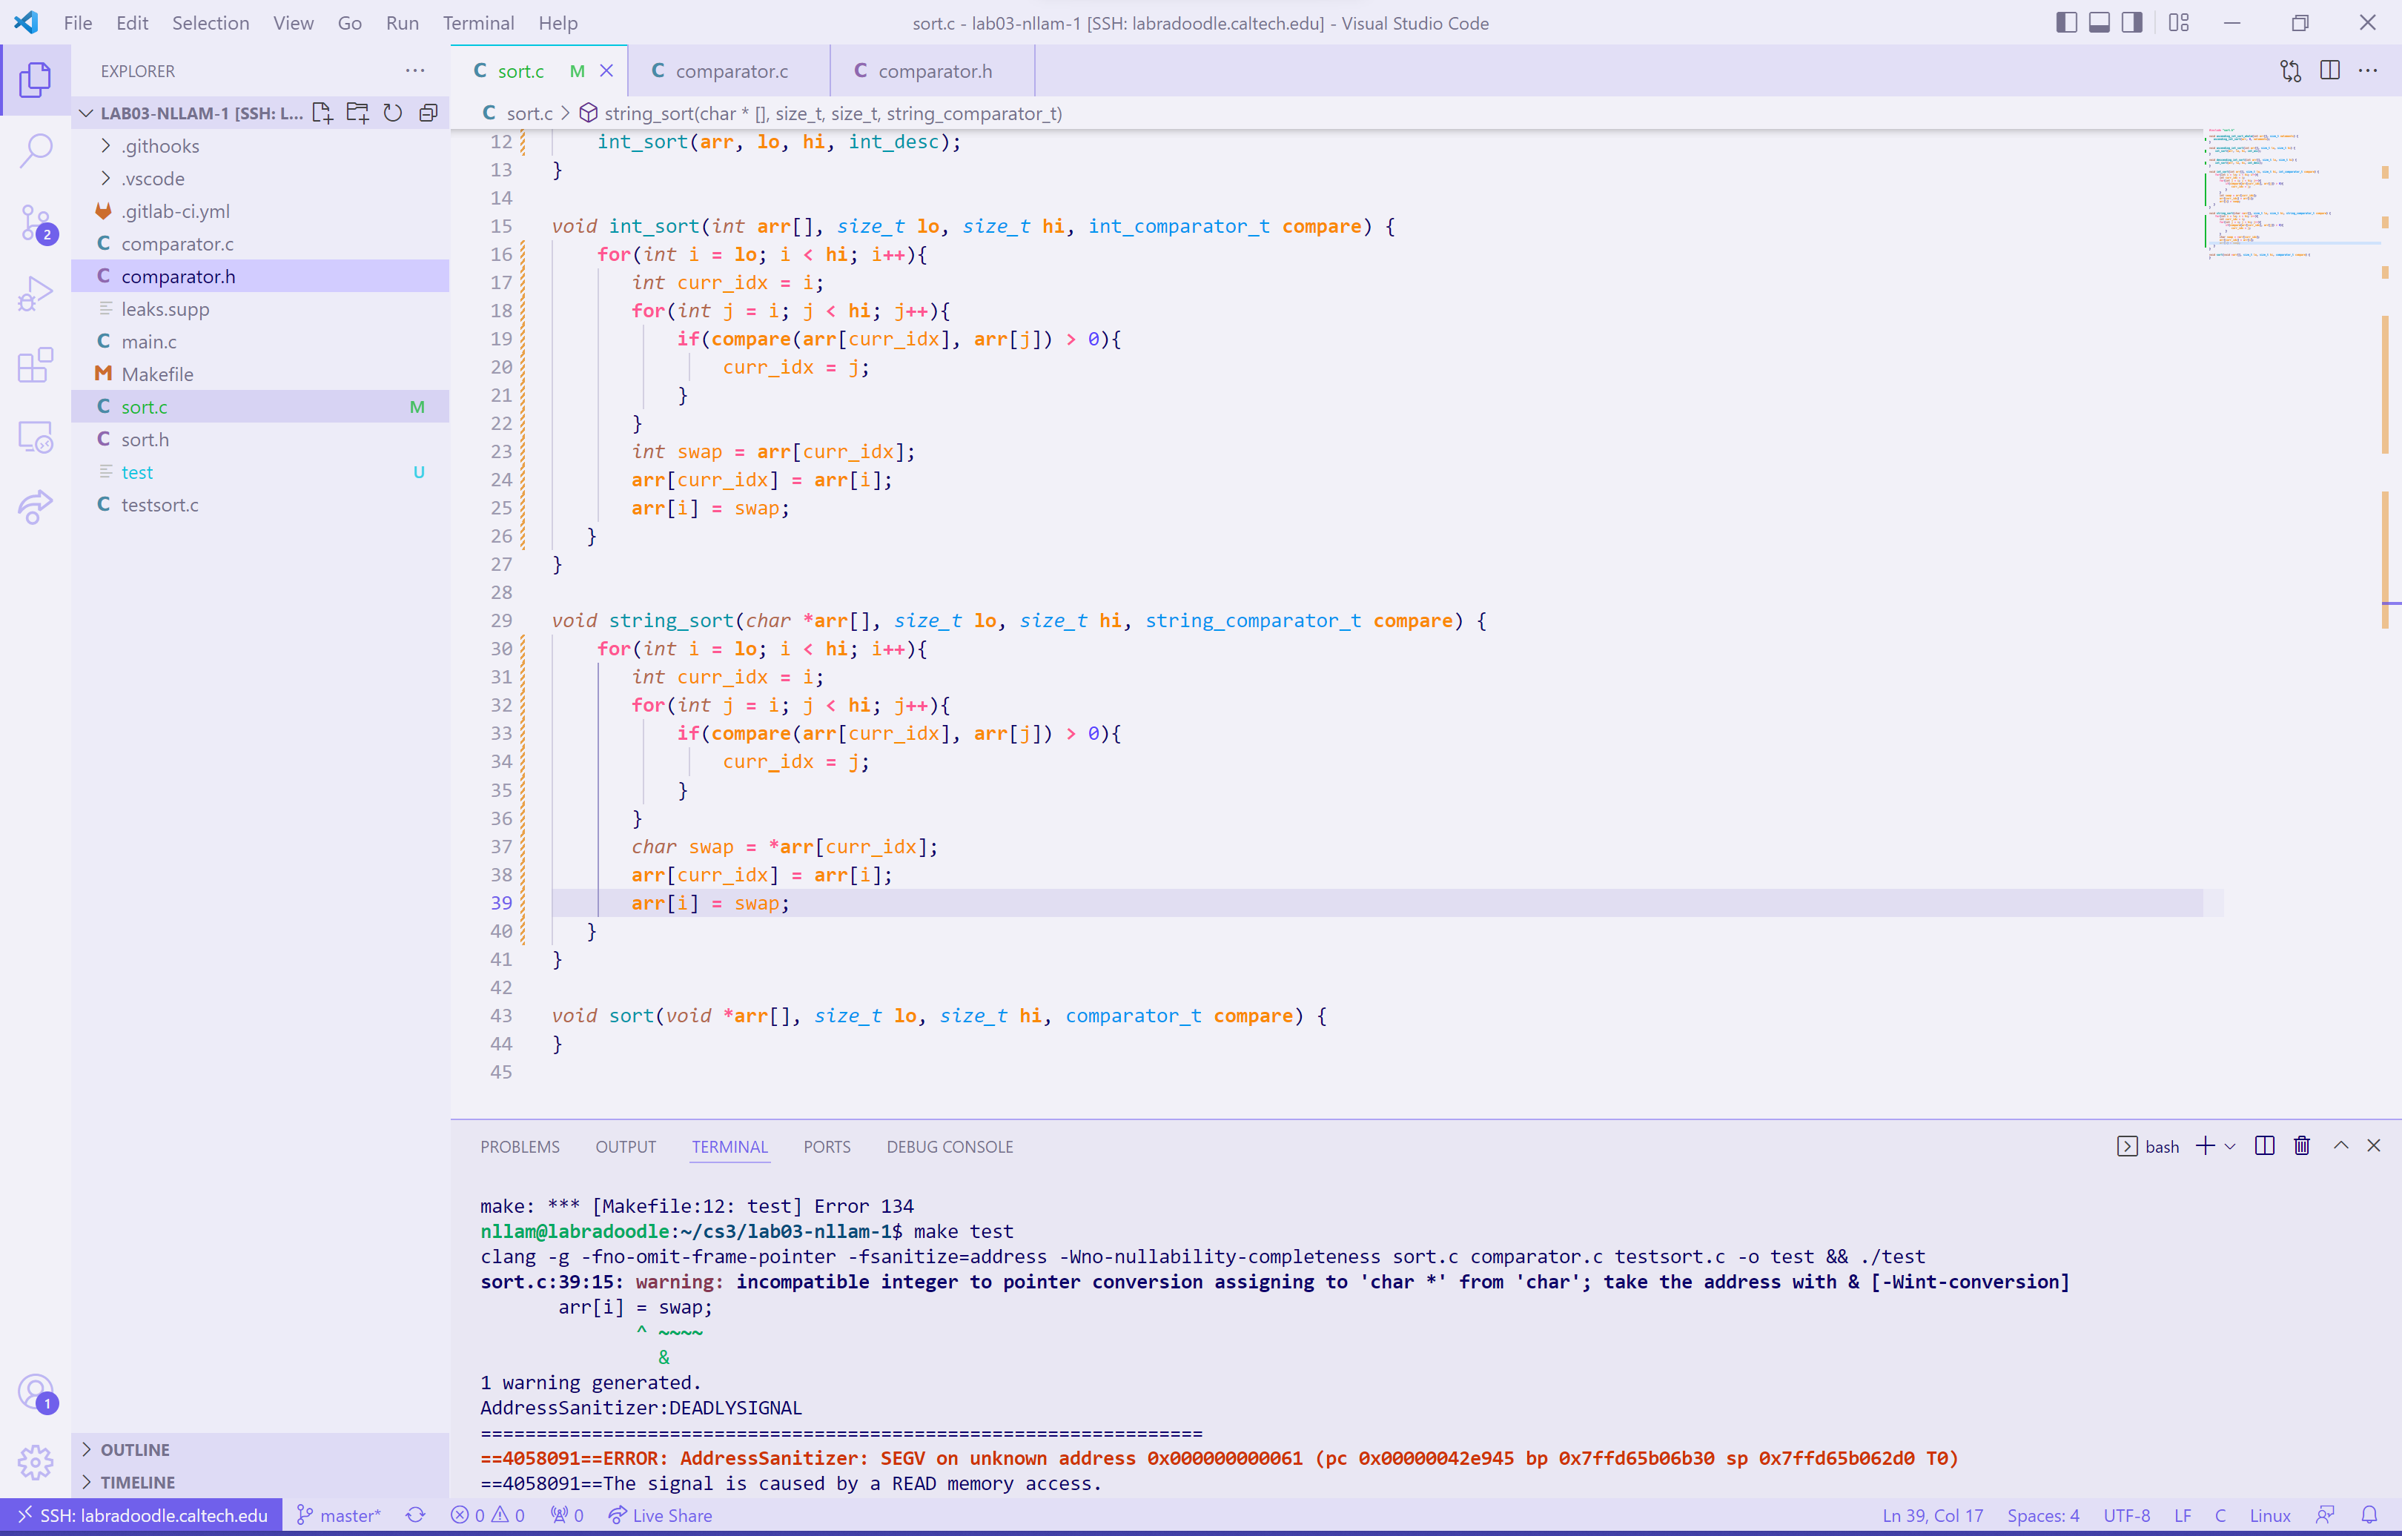Open the Terminal menu
The height and width of the screenshot is (1536, 2402).
click(x=478, y=23)
